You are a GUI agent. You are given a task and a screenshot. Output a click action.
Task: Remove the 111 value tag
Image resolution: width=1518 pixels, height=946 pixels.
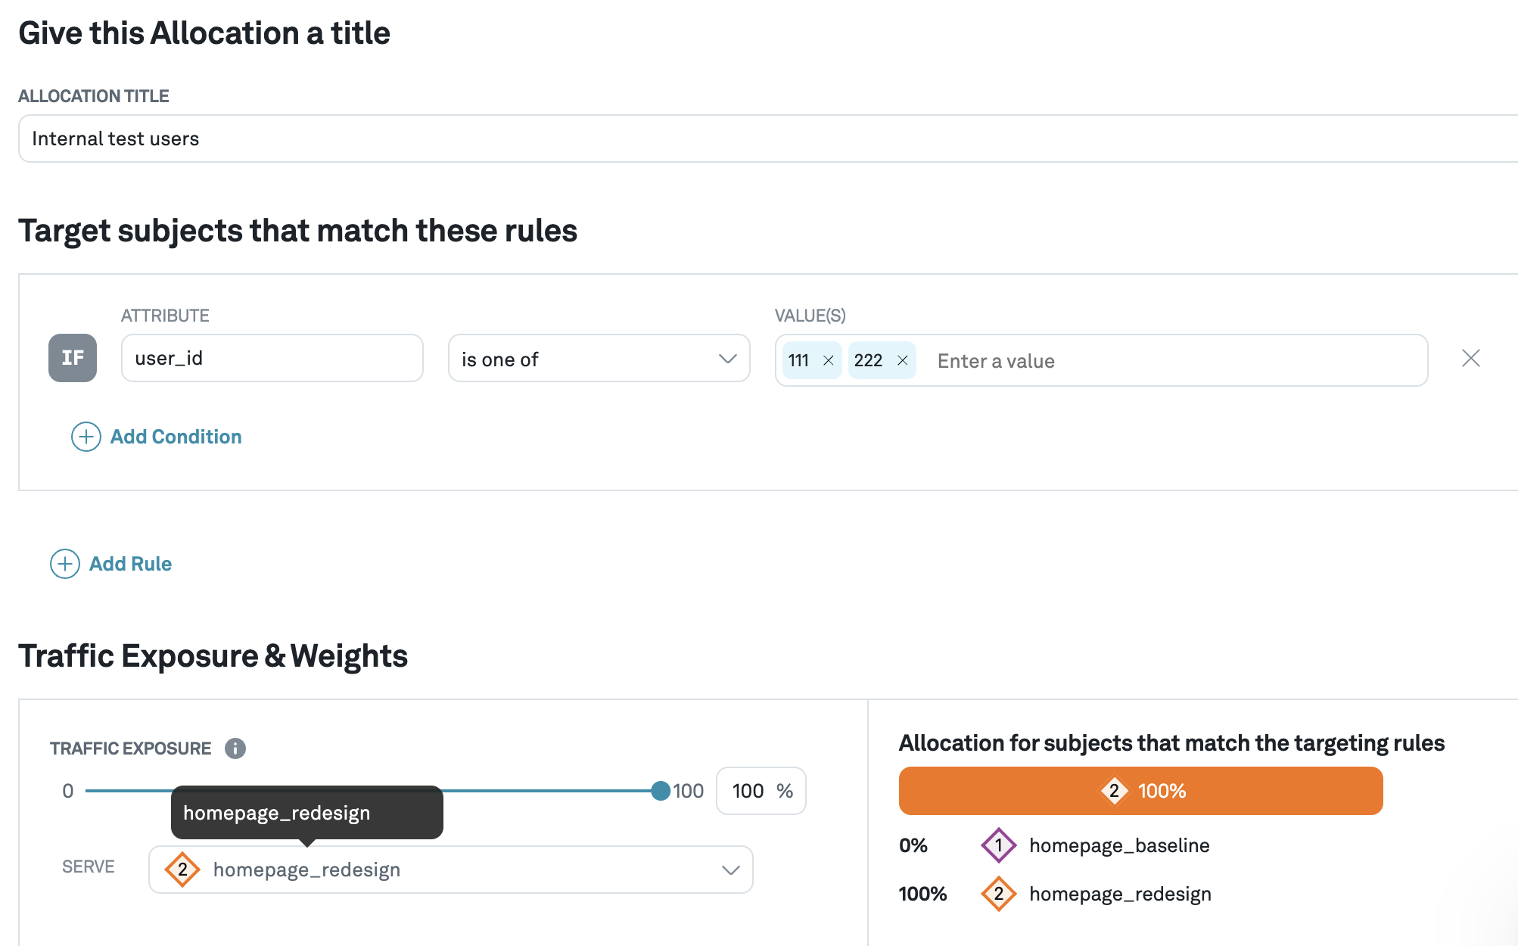coord(828,360)
